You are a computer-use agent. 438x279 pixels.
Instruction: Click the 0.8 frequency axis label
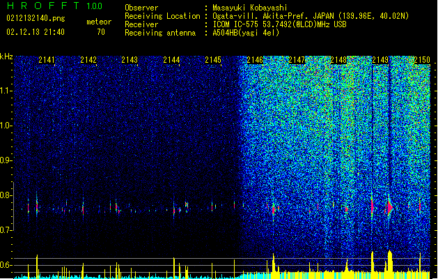click(6, 195)
